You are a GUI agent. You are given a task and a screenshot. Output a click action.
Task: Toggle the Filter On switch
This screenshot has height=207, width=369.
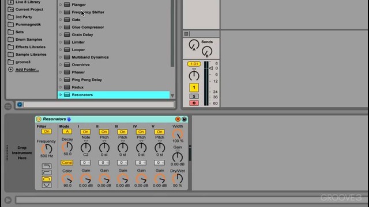[46, 132]
